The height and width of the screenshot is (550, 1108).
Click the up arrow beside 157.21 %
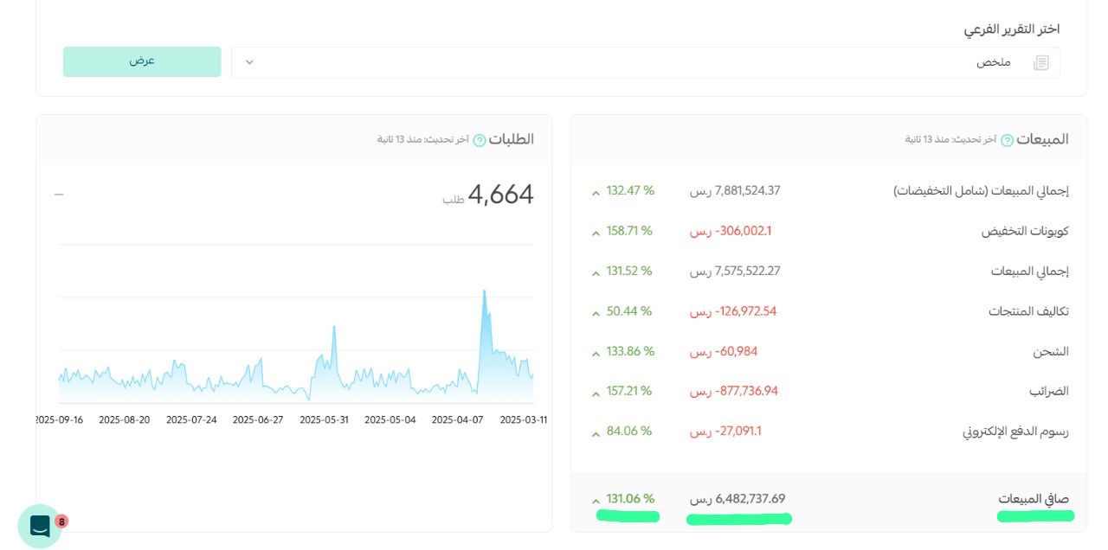596,393
